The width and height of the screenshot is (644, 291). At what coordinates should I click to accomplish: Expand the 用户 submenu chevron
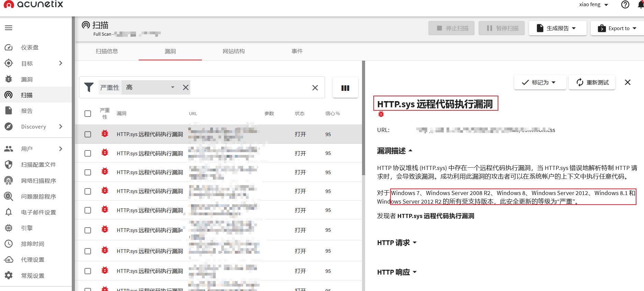[x=61, y=149]
